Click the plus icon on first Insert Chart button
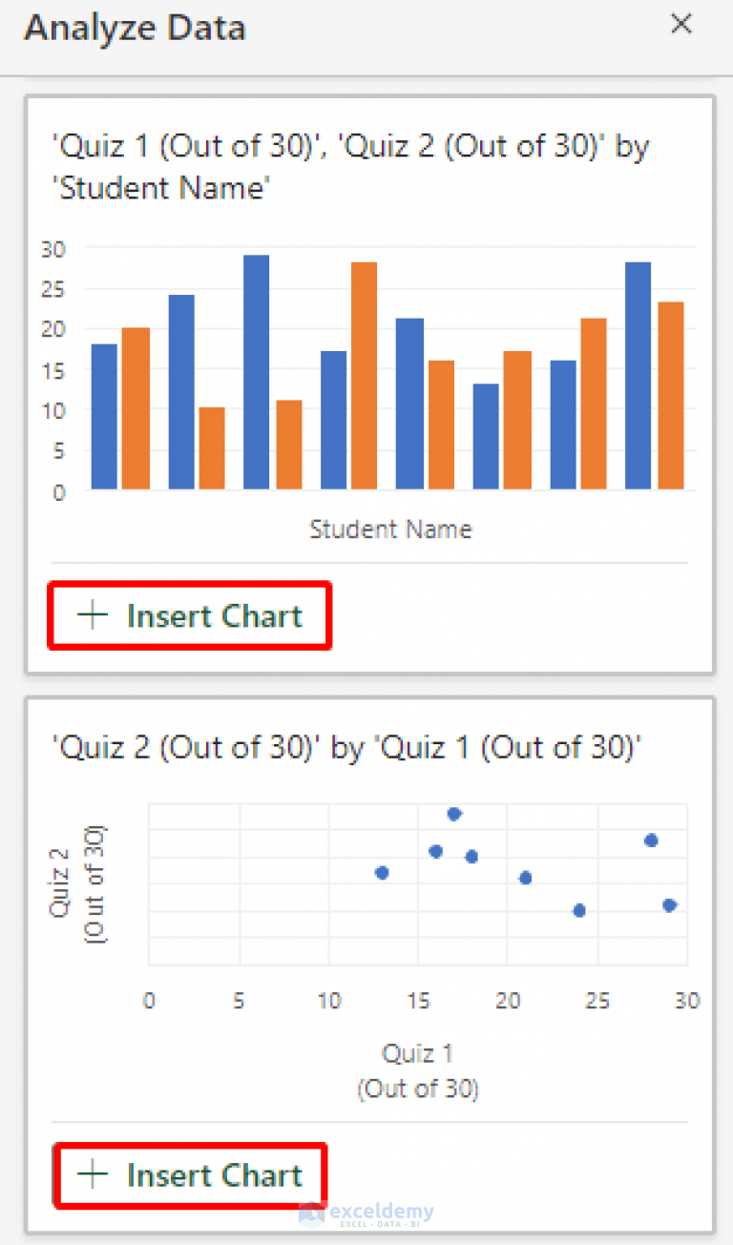 click(93, 614)
